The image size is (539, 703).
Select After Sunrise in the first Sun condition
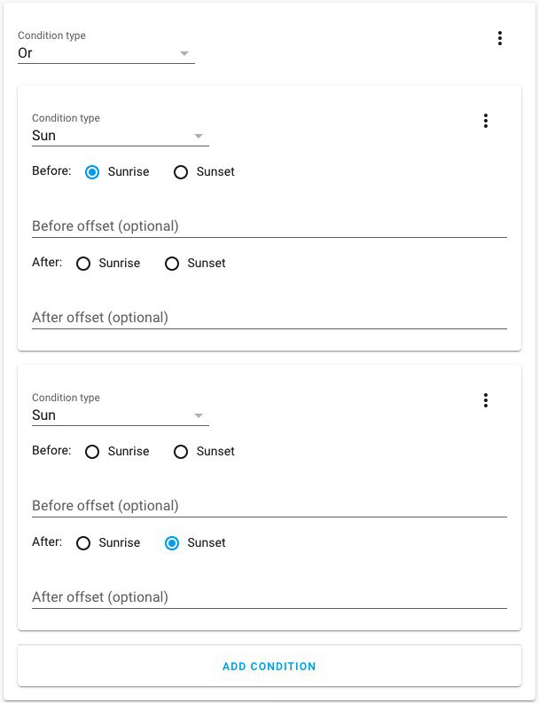83,264
